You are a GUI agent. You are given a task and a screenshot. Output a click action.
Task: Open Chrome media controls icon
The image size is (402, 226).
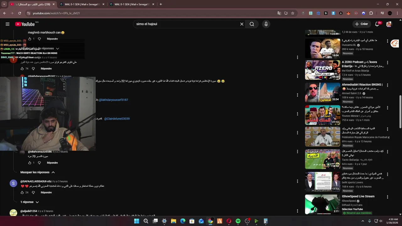tap(382, 13)
